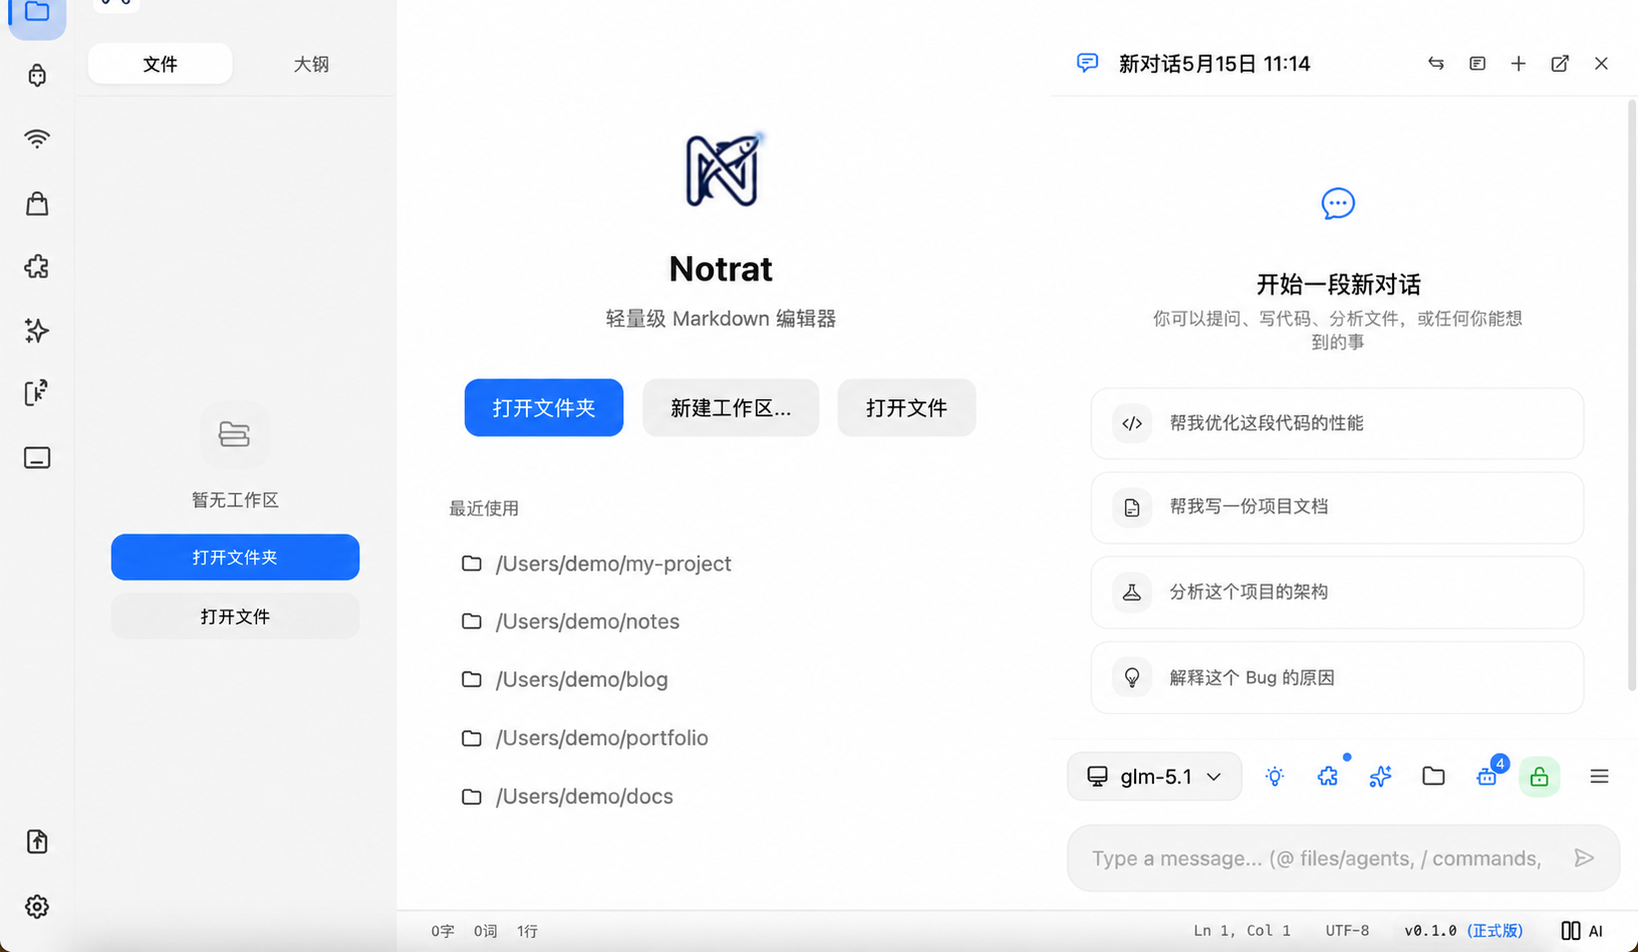The image size is (1638, 952).
Task: Pop out chat with the external window icon
Action: [1560, 64]
